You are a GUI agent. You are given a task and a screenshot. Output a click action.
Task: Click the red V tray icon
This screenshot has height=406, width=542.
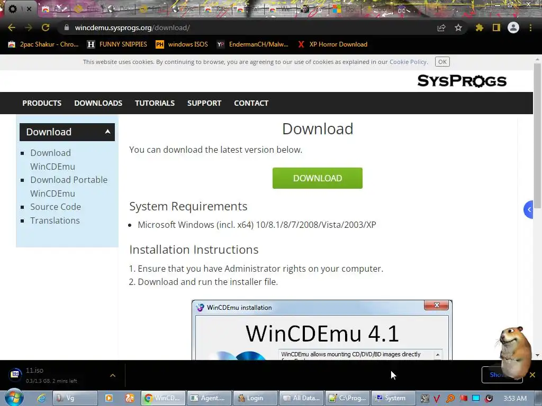[x=437, y=399]
